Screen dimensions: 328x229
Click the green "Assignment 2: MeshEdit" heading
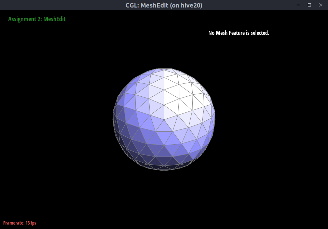pyautogui.click(x=37, y=19)
